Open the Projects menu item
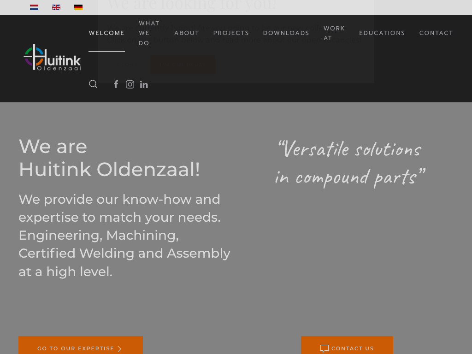472x354 pixels. tap(231, 33)
